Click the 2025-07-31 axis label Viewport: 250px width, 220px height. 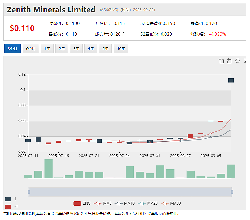pyautogui.click(x=150, y=156)
